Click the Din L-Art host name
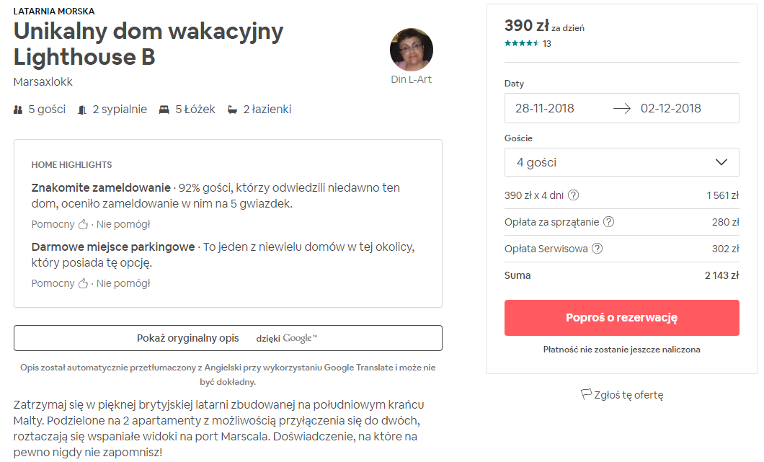Image resolution: width=764 pixels, height=462 pixels. pos(412,79)
